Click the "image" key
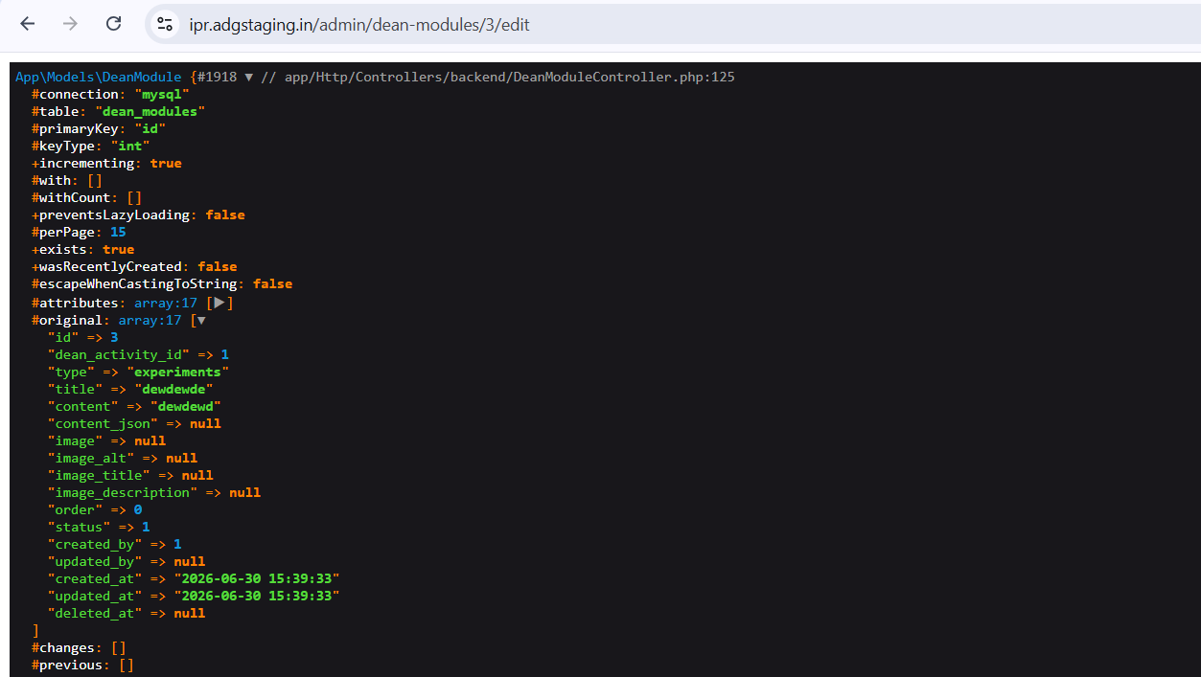 click(76, 440)
